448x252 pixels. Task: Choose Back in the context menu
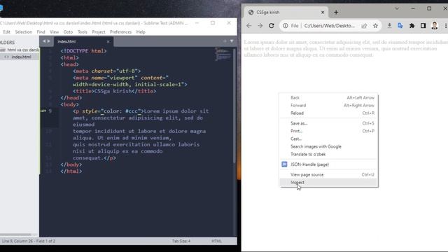point(328,98)
